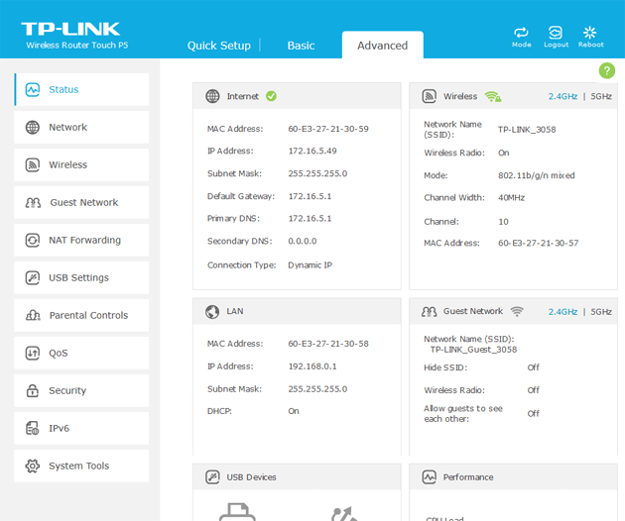Click SSID value TP-LINK_3058
The image size is (625, 521).
tap(527, 130)
